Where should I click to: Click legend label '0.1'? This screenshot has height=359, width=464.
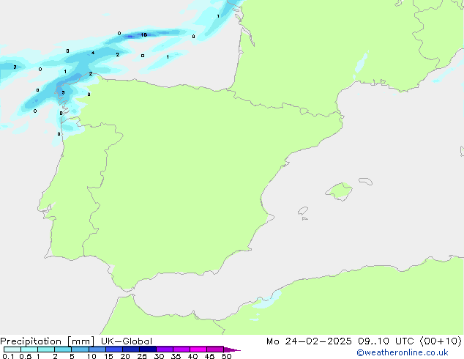click(x=8, y=356)
